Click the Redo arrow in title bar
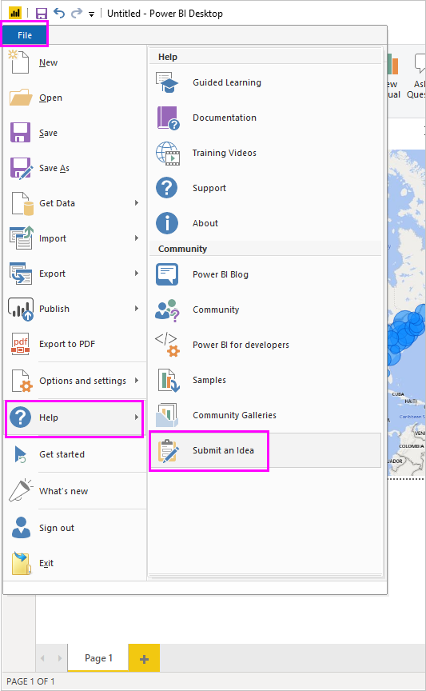 click(77, 14)
